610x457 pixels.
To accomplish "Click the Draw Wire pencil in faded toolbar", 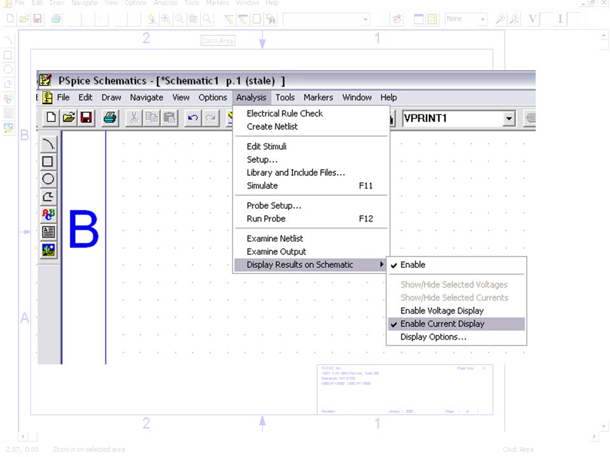I will pyautogui.click(x=229, y=18).
